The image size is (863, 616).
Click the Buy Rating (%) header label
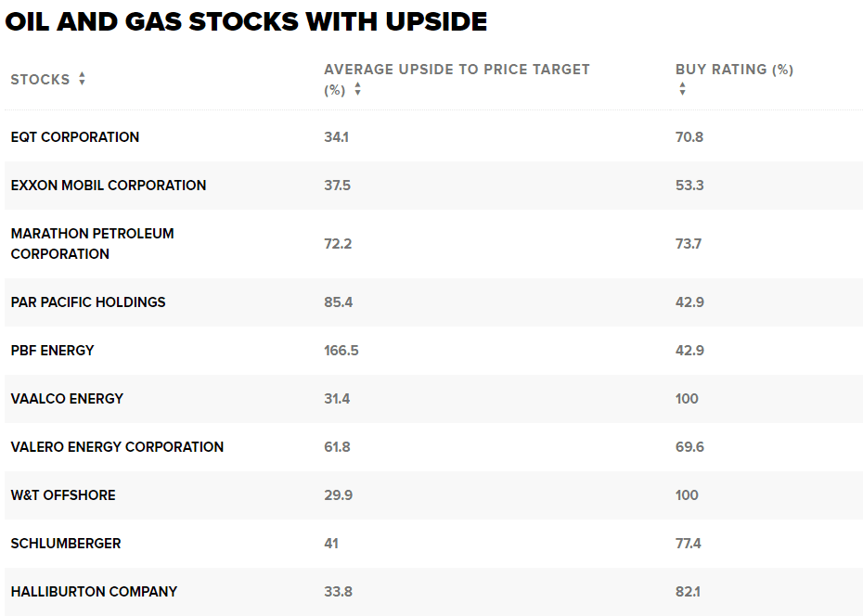click(x=734, y=70)
